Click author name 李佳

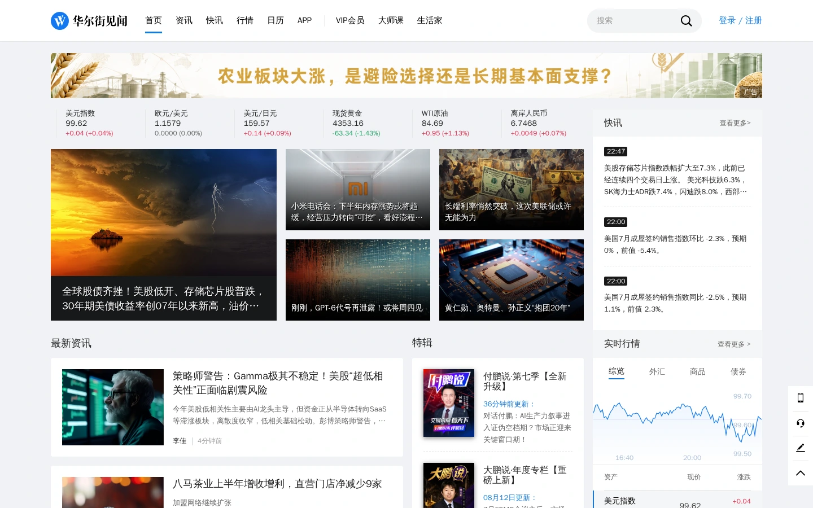coord(180,441)
